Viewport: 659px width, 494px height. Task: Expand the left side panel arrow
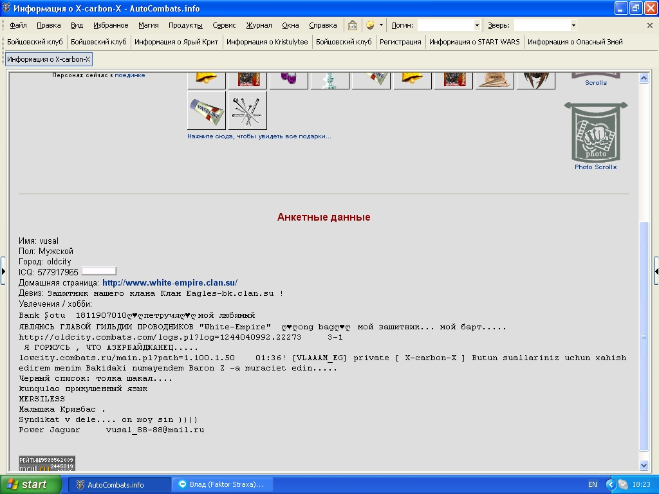pos(3,271)
